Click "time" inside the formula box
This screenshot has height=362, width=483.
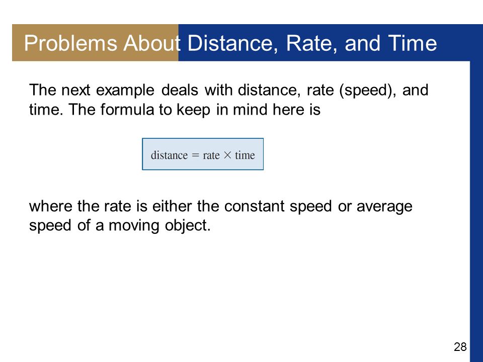[x=245, y=155]
